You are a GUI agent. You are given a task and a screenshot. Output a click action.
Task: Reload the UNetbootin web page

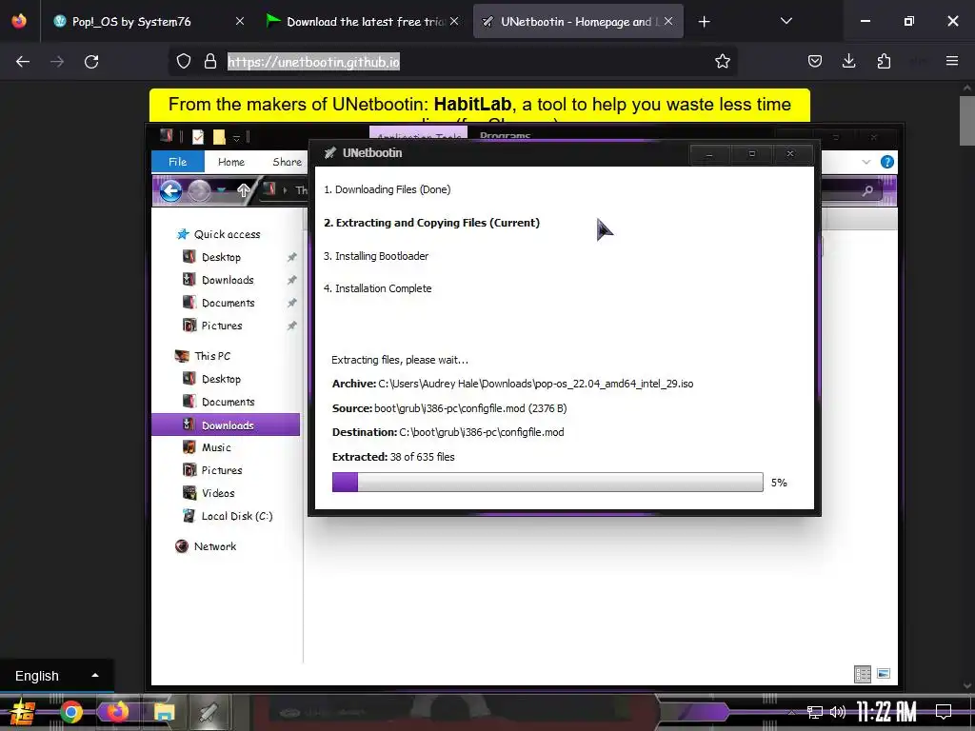pyautogui.click(x=91, y=62)
